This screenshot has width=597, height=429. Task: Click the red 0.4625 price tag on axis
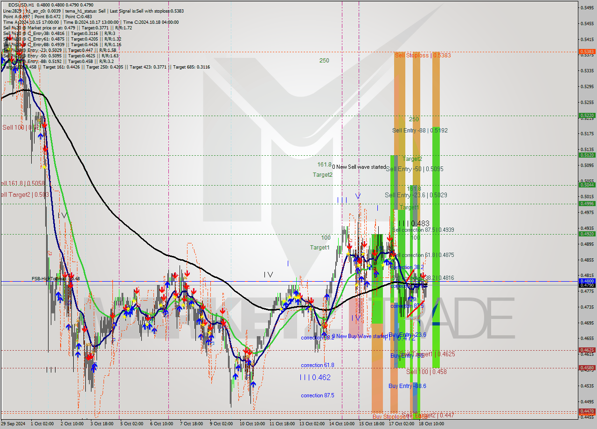[586, 350]
